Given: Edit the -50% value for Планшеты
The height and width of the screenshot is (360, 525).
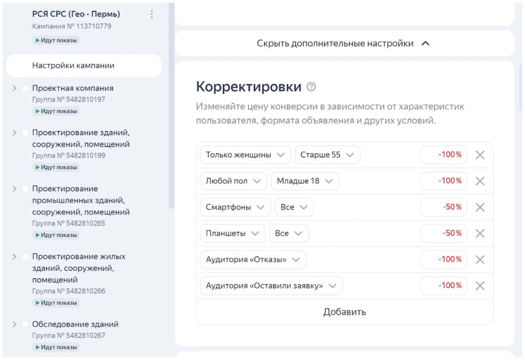Looking at the screenshot, I should pyautogui.click(x=444, y=233).
